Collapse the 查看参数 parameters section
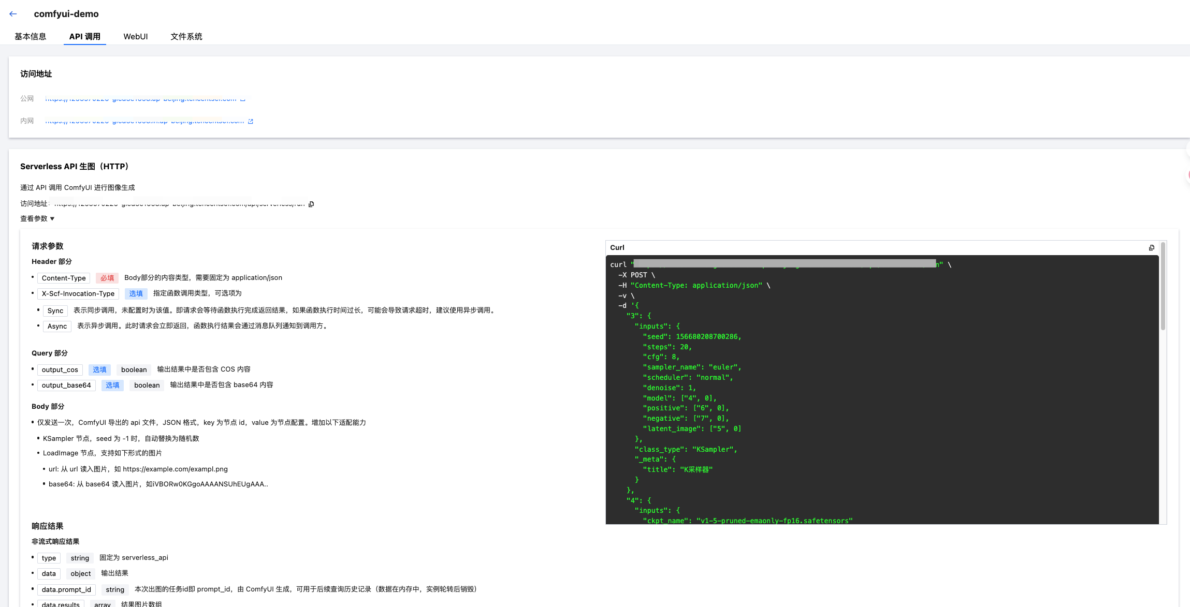This screenshot has width=1190, height=607. (37, 219)
